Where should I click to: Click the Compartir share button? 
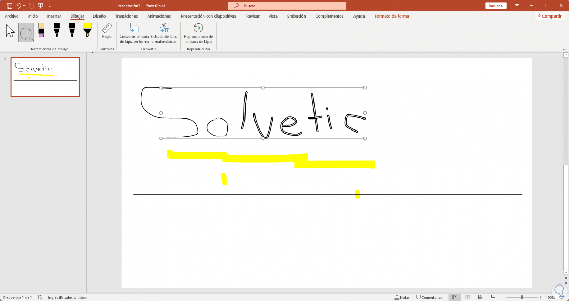click(x=549, y=16)
